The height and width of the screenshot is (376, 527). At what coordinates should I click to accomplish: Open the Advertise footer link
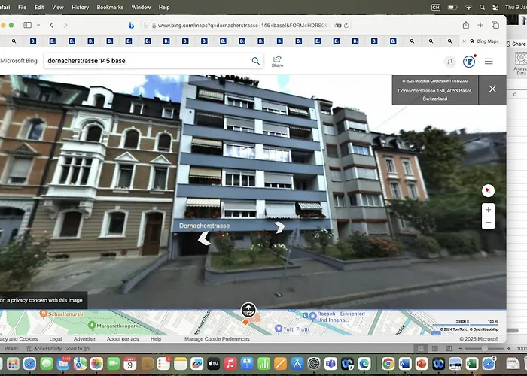[84, 339]
